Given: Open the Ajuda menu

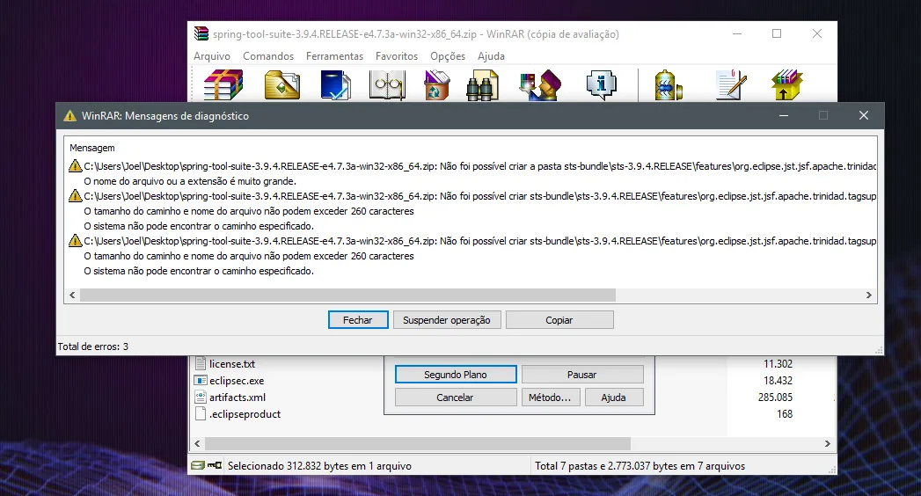Looking at the screenshot, I should coord(491,56).
